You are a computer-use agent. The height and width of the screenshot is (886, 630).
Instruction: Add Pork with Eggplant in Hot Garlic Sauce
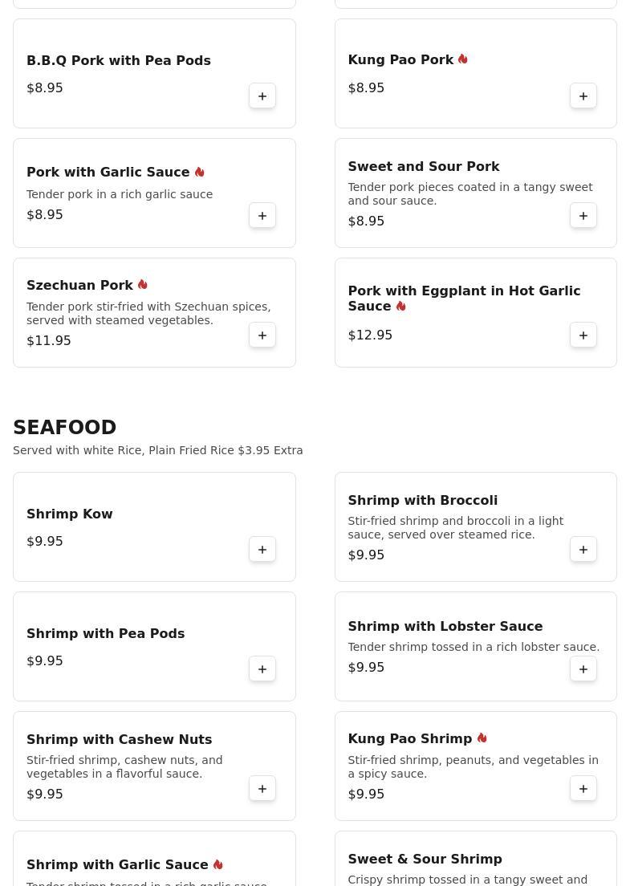click(x=583, y=335)
